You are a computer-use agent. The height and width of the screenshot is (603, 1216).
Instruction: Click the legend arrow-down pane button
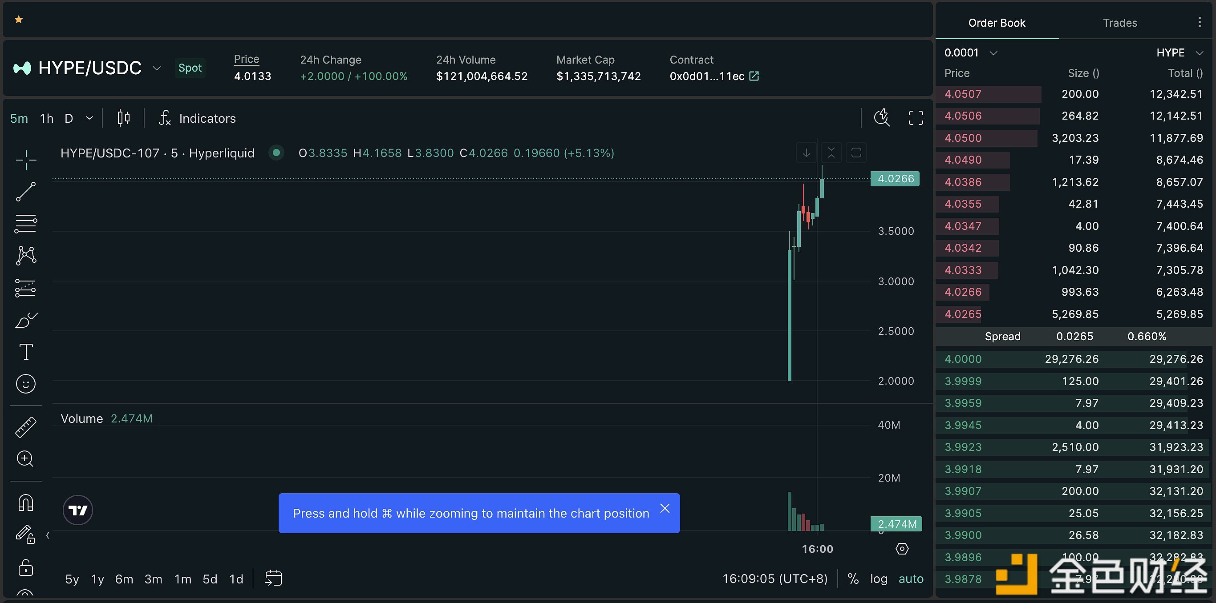(806, 153)
